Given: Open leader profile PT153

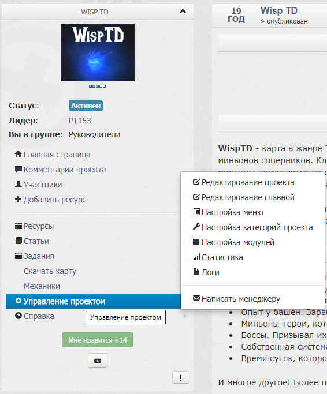Looking at the screenshot, I should [x=80, y=121].
